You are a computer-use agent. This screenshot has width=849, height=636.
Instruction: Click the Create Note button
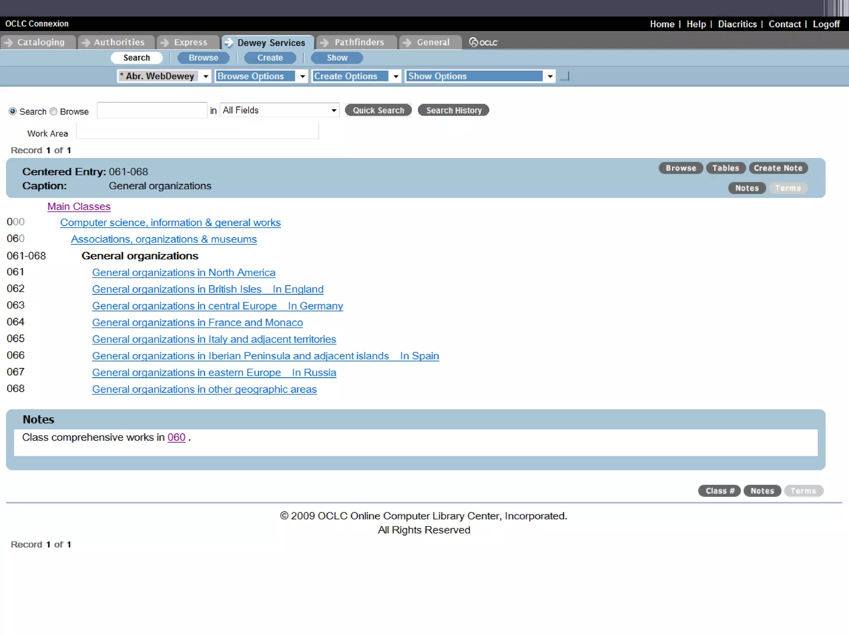(x=778, y=168)
